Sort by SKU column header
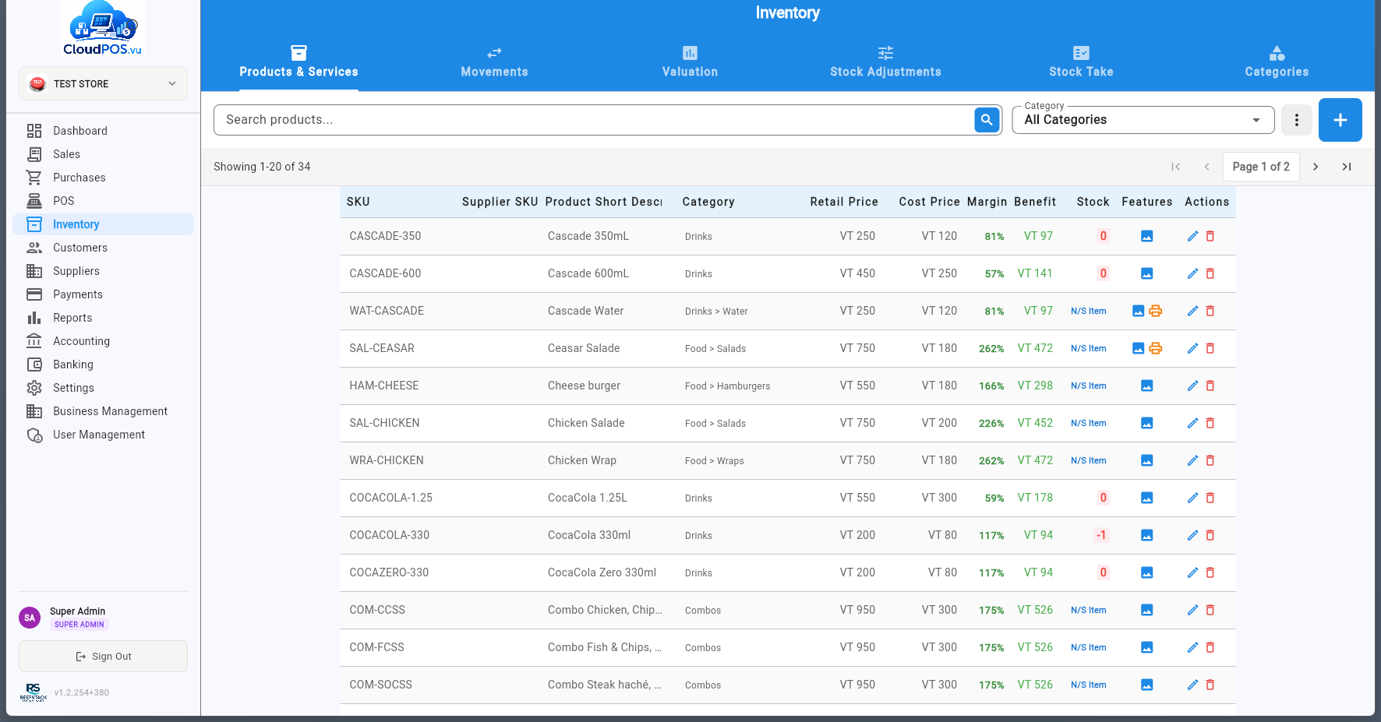This screenshot has width=1381, height=722. point(358,202)
